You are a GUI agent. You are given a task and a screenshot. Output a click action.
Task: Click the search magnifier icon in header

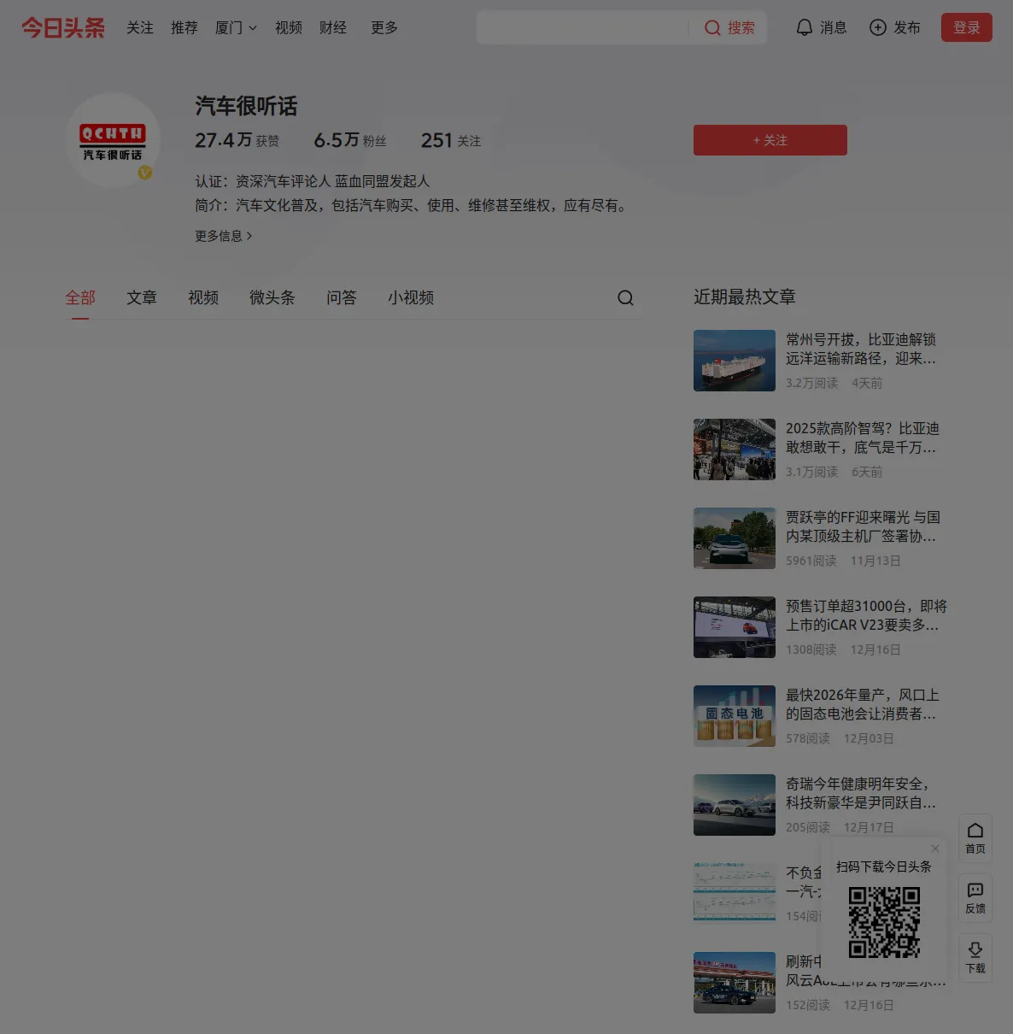tap(712, 28)
